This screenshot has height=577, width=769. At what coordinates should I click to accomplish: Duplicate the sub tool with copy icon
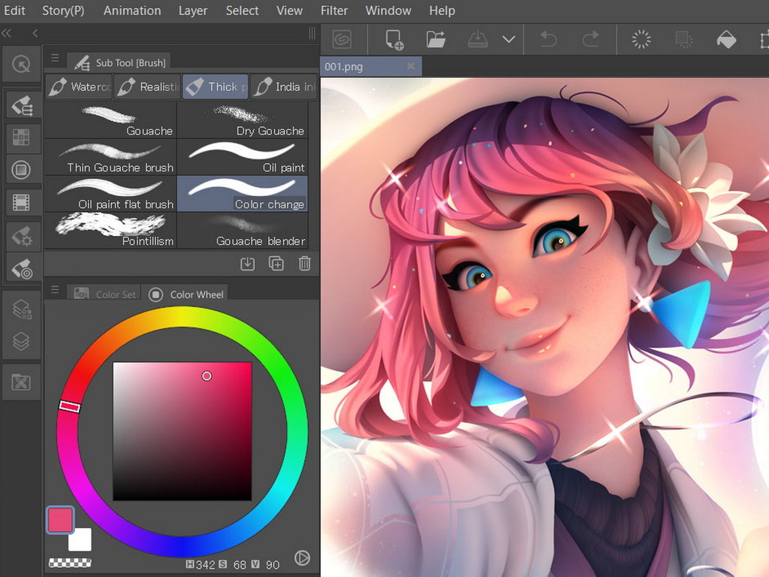click(x=276, y=263)
